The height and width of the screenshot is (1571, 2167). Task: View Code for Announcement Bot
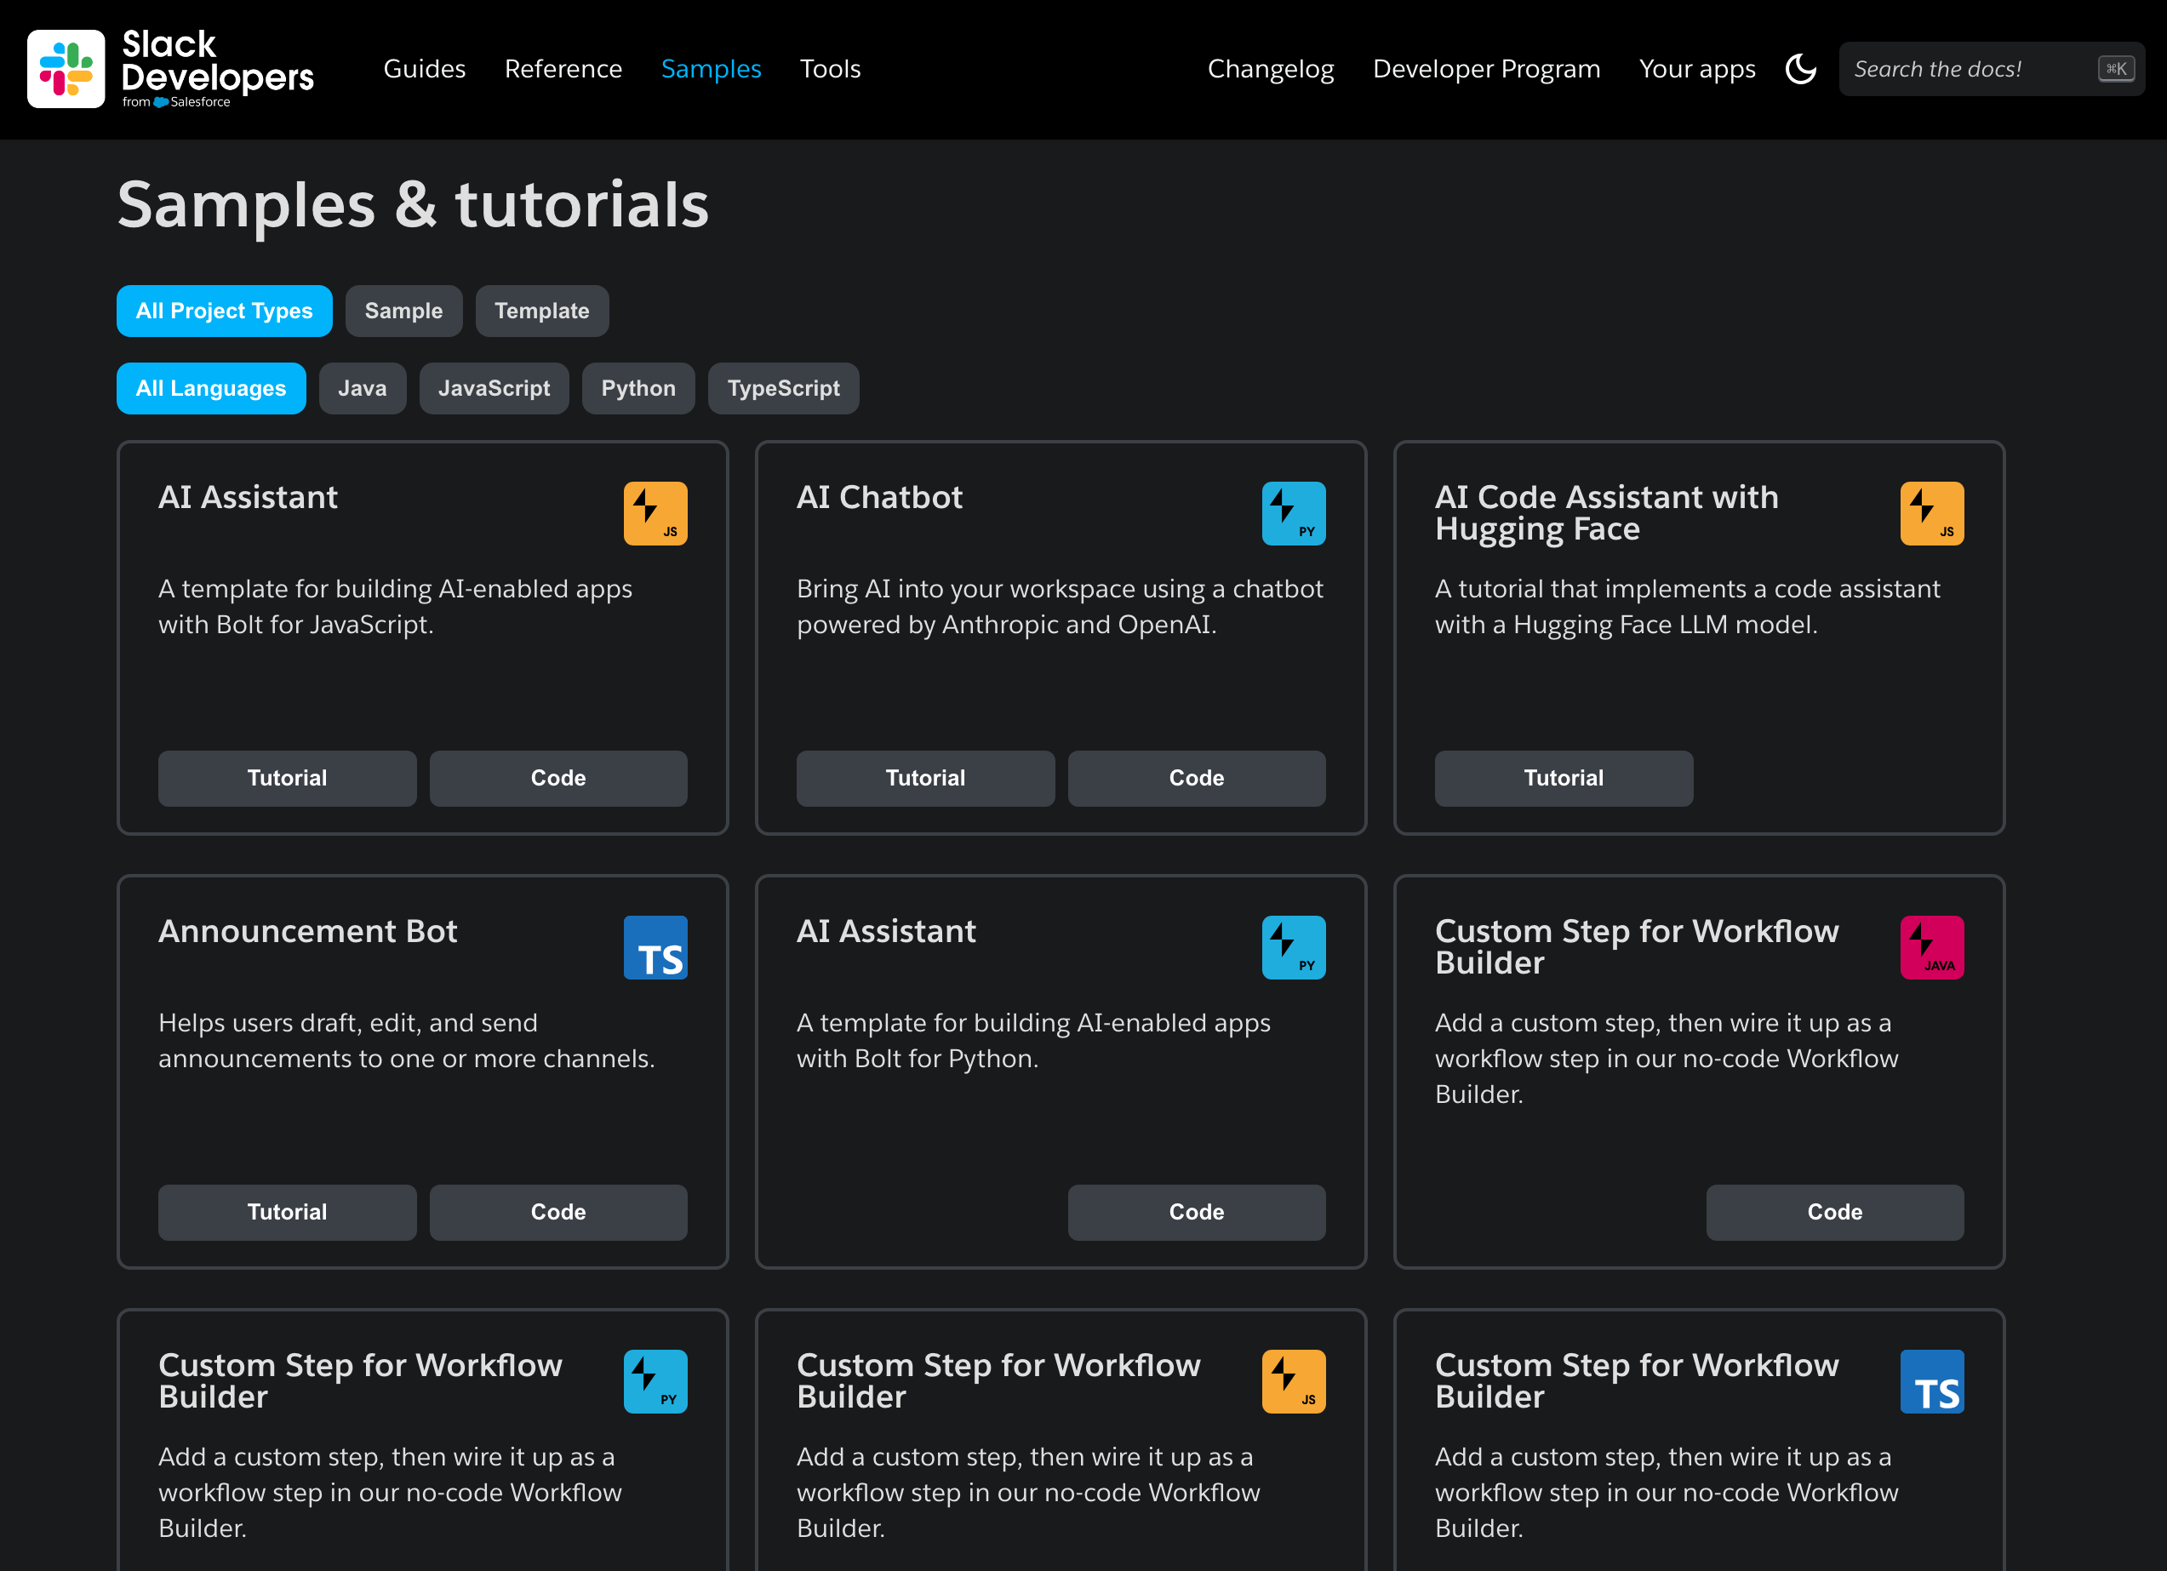click(x=558, y=1212)
